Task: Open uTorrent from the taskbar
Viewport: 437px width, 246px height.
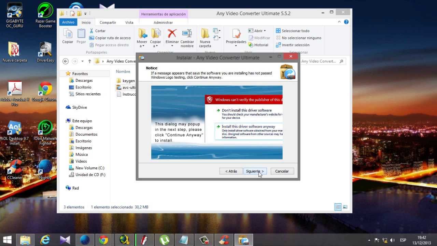Action: click(x=165, y=240)
